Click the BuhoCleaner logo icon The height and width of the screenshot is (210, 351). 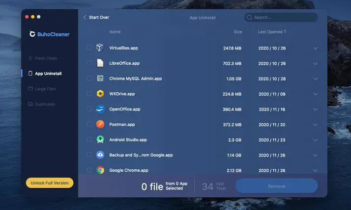(32, 34)
